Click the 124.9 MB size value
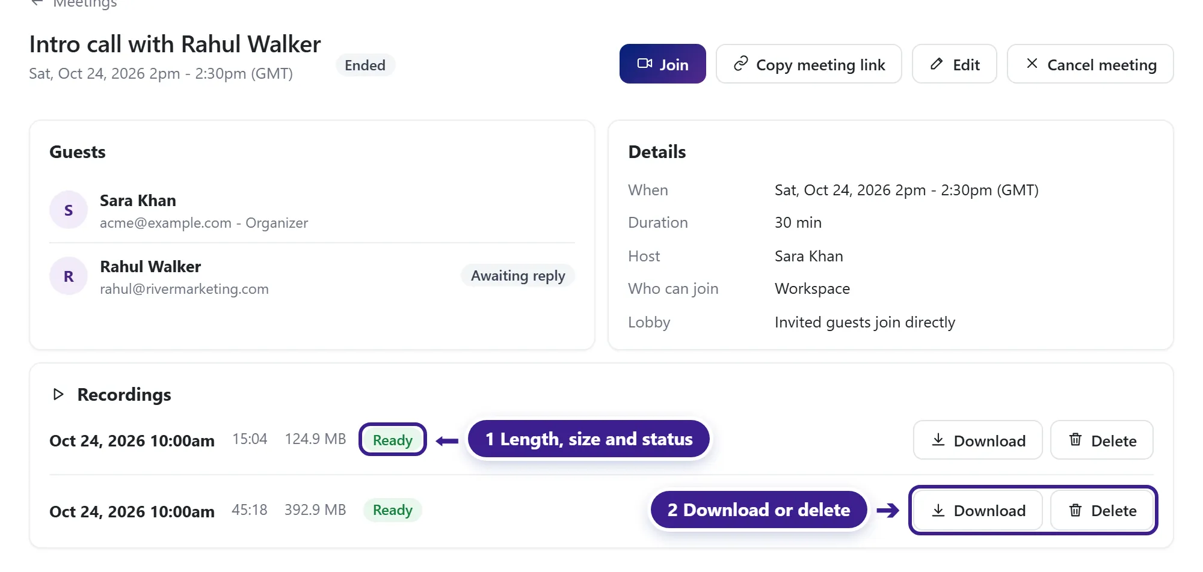Screen dimensions: 1203x572 315,439
